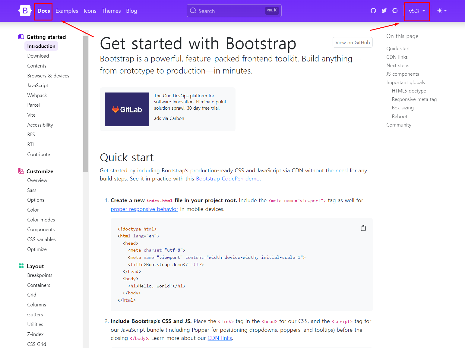
Task: Click the Layout grid icon
Action: [x=21, y=266]
